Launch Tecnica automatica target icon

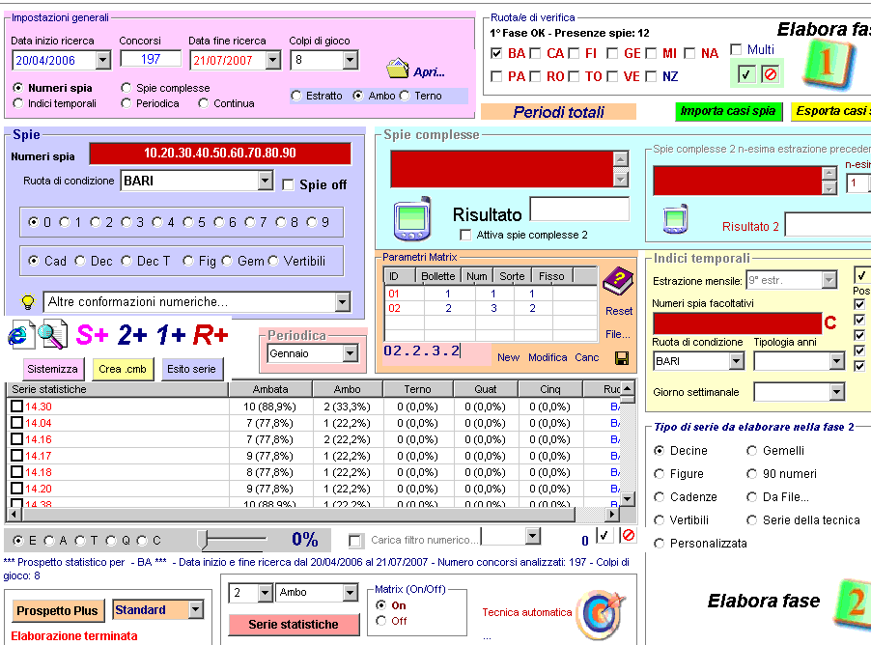pos(601,614)
